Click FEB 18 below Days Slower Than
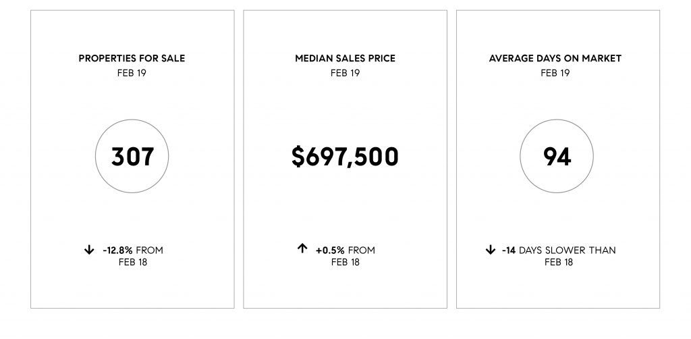The image size is (691, 339). [558, 262]
